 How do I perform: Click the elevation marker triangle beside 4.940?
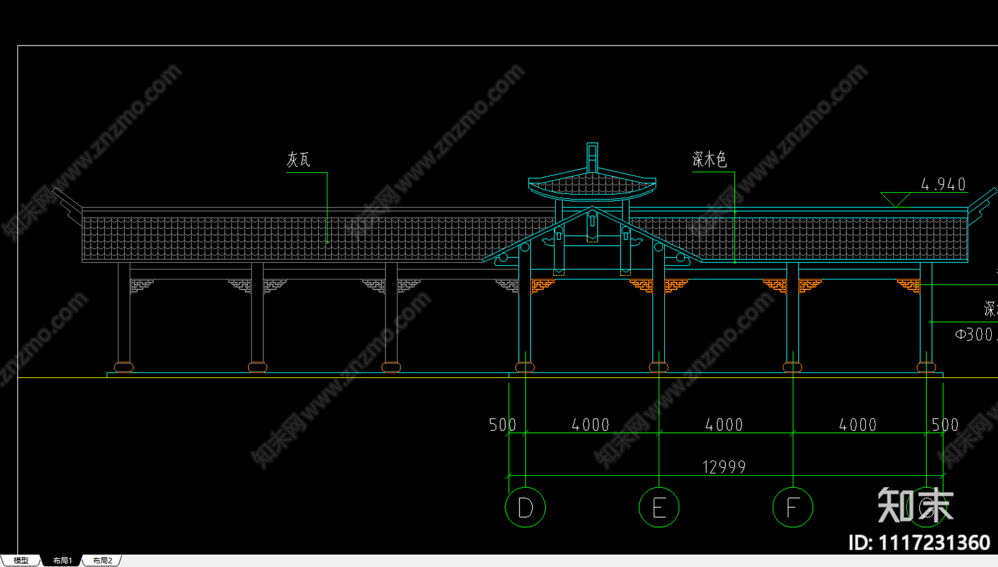click(896, 199)
